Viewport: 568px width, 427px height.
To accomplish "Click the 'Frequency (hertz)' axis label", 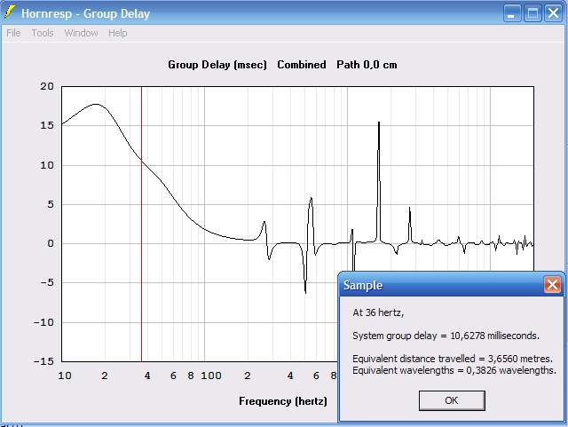I will pos(283,401).
